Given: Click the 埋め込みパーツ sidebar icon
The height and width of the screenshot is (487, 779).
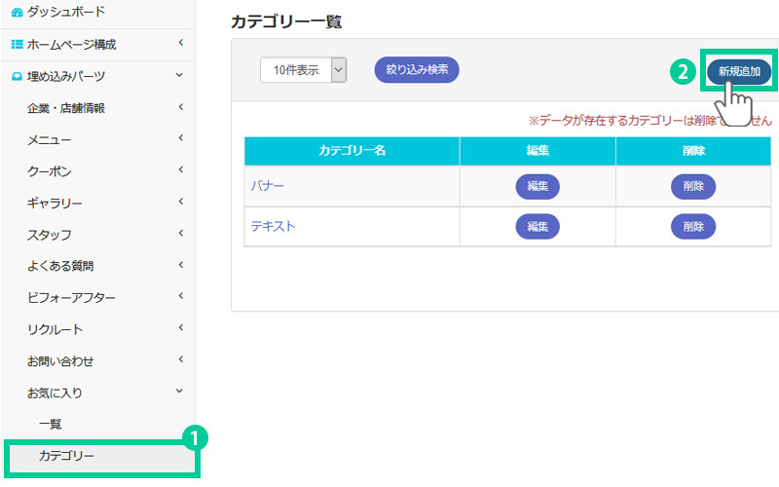Looking at the screenshot, I should [x=16, y=76].
